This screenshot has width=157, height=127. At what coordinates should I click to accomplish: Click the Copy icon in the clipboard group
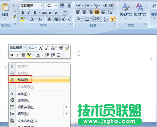[x=14, y=11]
